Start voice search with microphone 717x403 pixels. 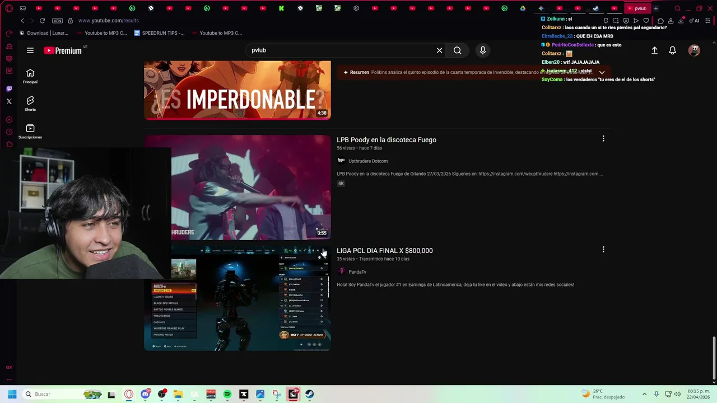click(x=483, y=50)
